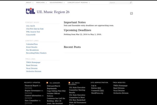The image size is (157, 105).
Task: Open the Event Results link
Action: point(32,47)
